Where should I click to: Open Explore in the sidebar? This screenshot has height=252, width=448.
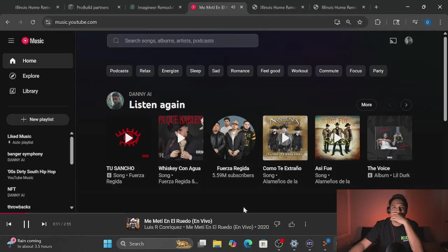coord(38,76)
